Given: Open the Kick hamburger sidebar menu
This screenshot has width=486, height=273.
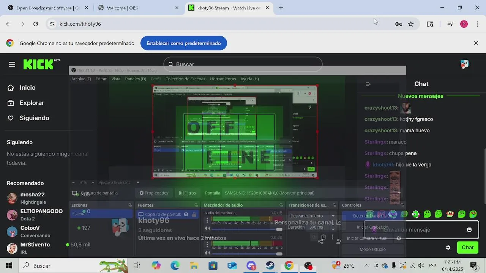Looking at the screenshot, I should pyautogui.click(x=12, y=64).
